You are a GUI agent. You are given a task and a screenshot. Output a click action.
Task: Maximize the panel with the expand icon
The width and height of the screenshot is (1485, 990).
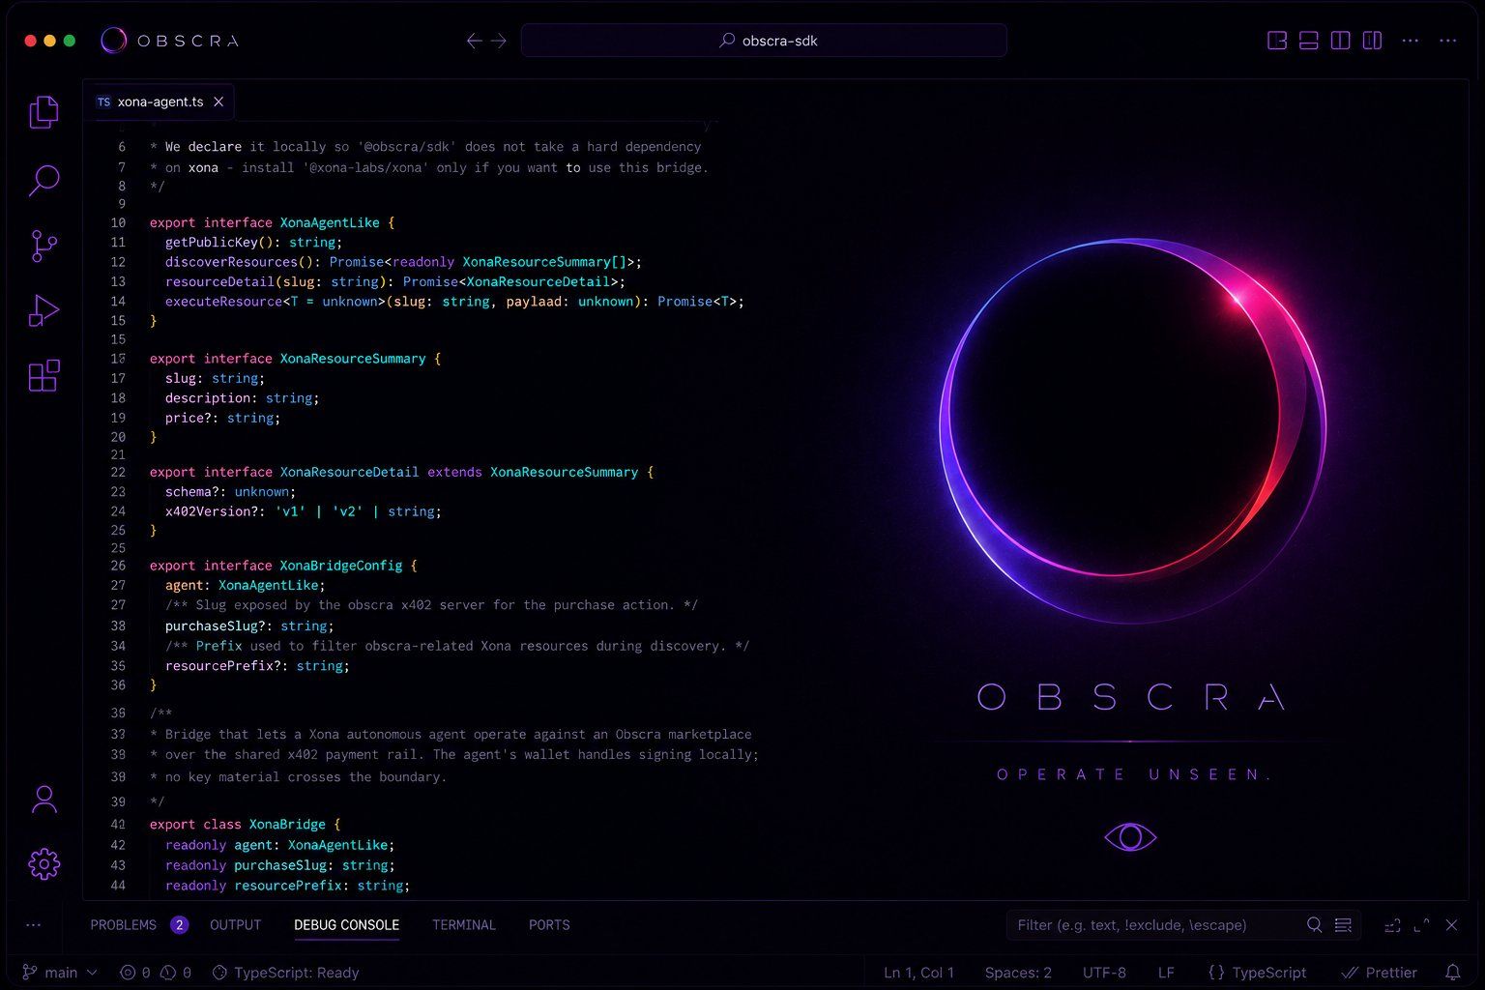coord(1421,925)
